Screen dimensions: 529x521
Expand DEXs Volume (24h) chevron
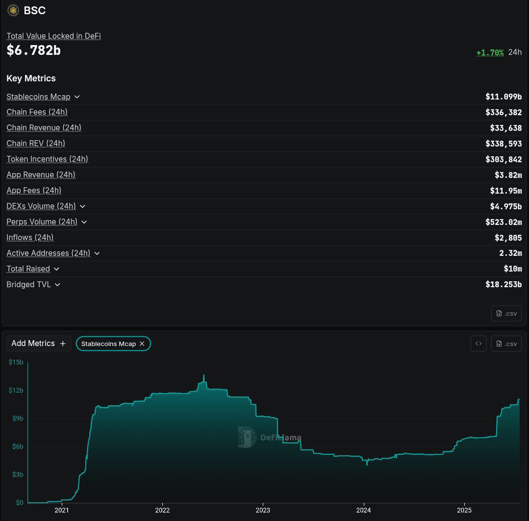(82, 206)
